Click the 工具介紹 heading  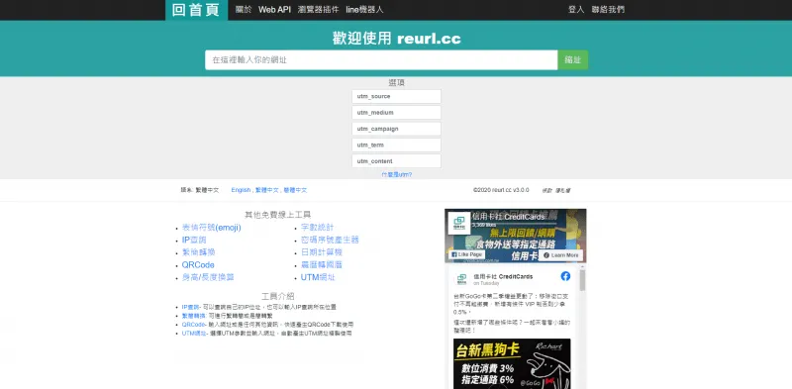[278, 296]
